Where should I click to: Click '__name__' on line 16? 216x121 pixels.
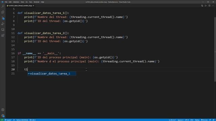click(29, 53)
